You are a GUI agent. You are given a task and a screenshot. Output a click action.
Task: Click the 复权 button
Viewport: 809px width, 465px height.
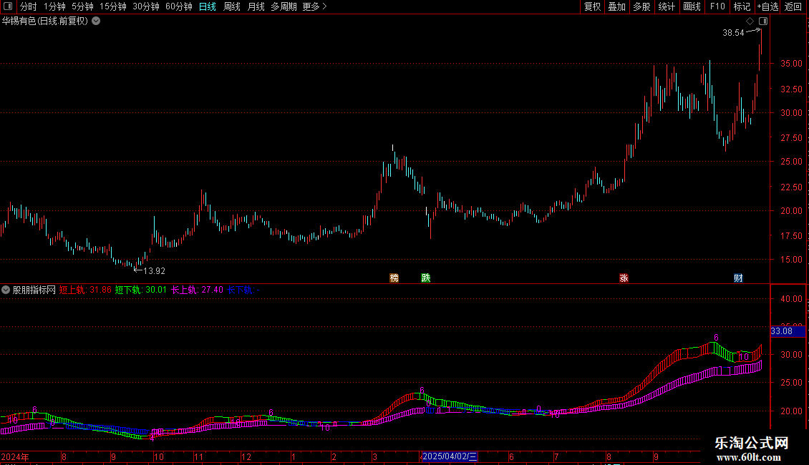point(592,6)
